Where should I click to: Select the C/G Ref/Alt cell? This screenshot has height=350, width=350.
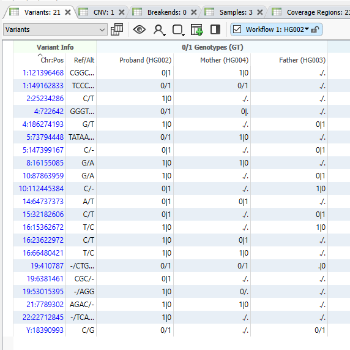point(81,330)
